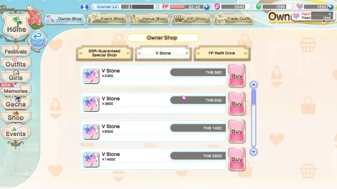
Task: Switch to the VIP Shop tab
Action: tap(191, 19)
